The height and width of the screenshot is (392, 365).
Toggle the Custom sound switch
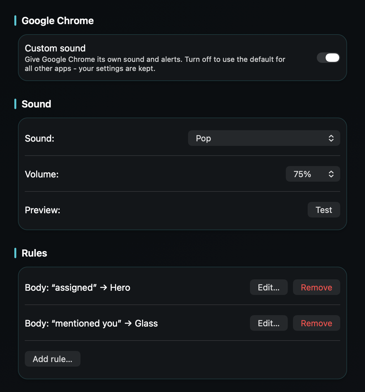pos(328,58)
